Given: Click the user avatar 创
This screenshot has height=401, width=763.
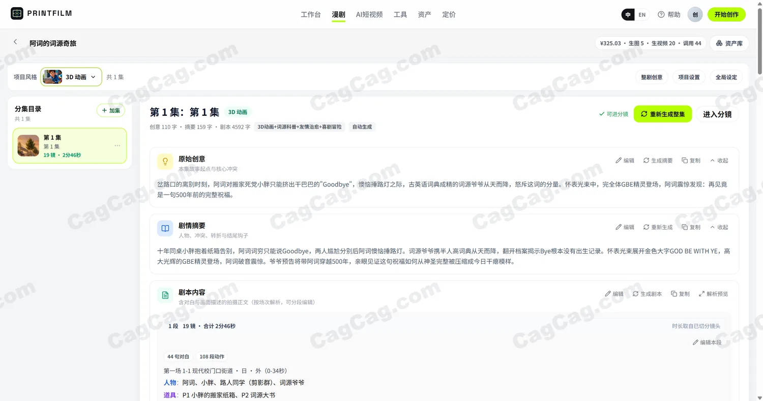Looking at the screenshot, I should pos(695,15).
